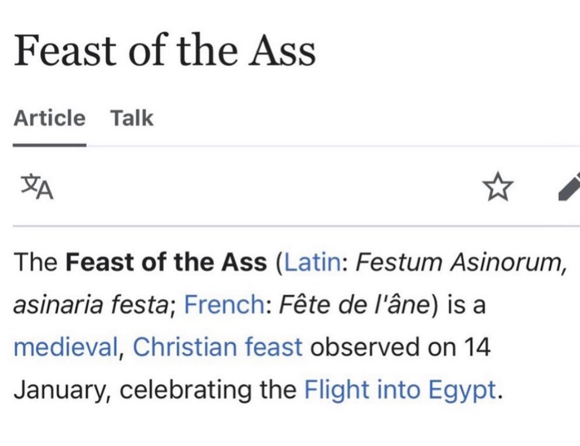The width and height of the screenshot is (580, 446).
Task: Open the French language link
Action: [x=224, y=305]
